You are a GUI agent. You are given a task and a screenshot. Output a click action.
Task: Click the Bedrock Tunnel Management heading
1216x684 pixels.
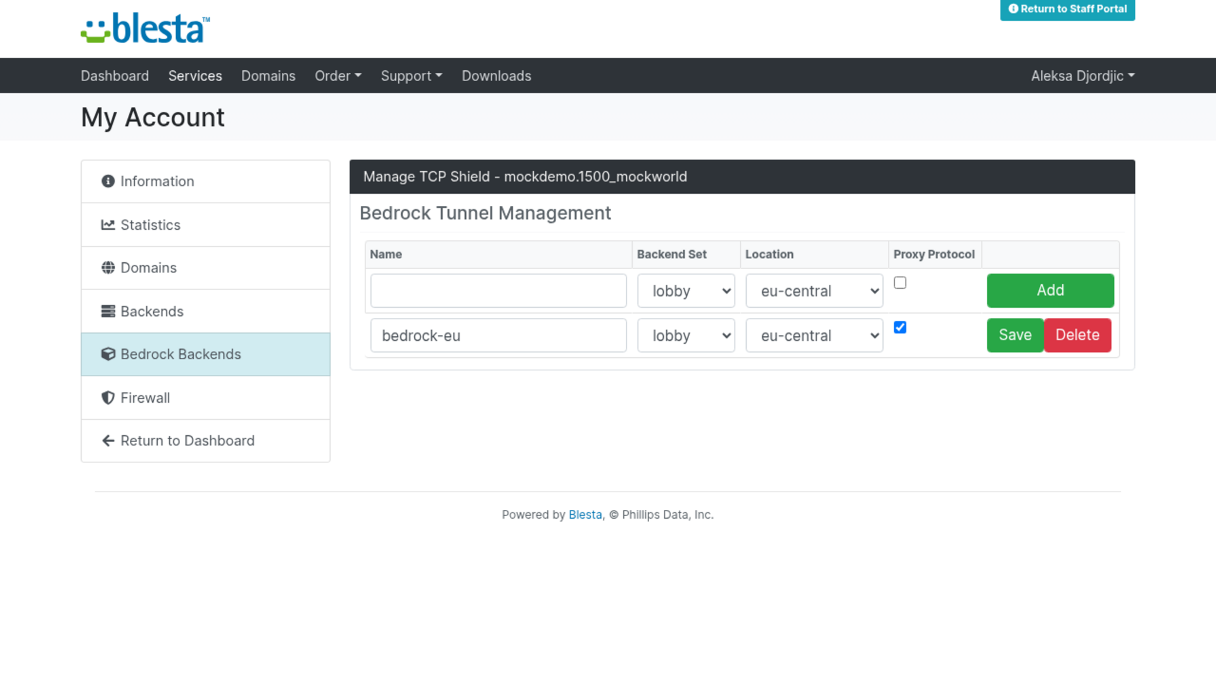point(485,213)
